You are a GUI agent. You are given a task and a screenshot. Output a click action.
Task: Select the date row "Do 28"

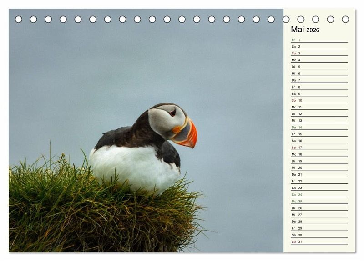coord(319,221)
